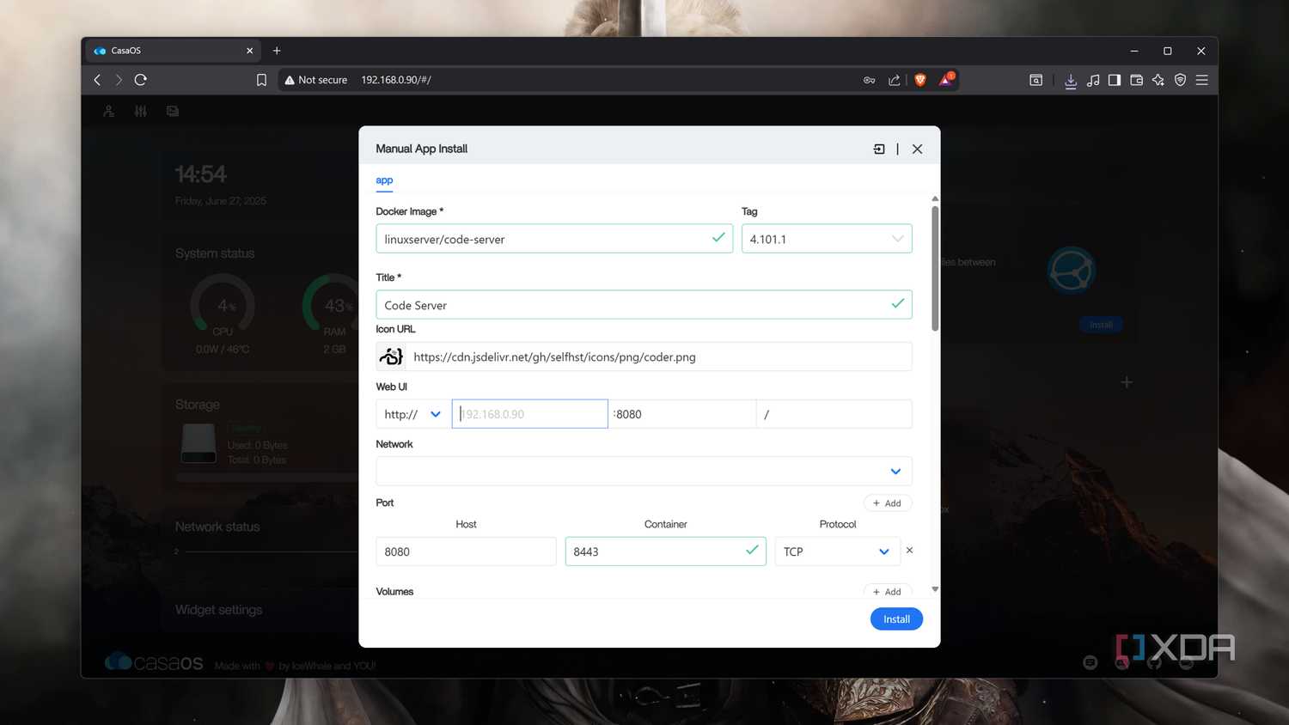This screenshot has width=1289, height=725.
Task: Click the Title field with Code Server
Action: [644, 305]
